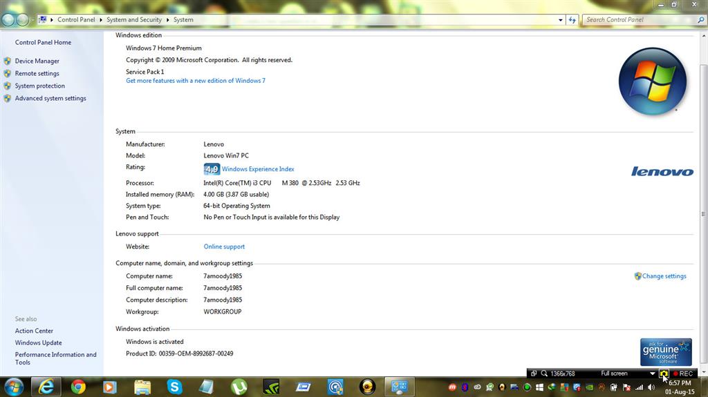Click Get more features with new edition link
The height and width of the screenshot is (397, 708).
click(196, 81)
